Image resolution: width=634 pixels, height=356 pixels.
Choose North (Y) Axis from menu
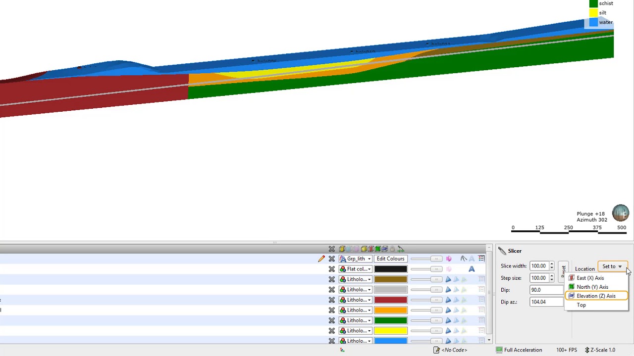pos(596,287)
